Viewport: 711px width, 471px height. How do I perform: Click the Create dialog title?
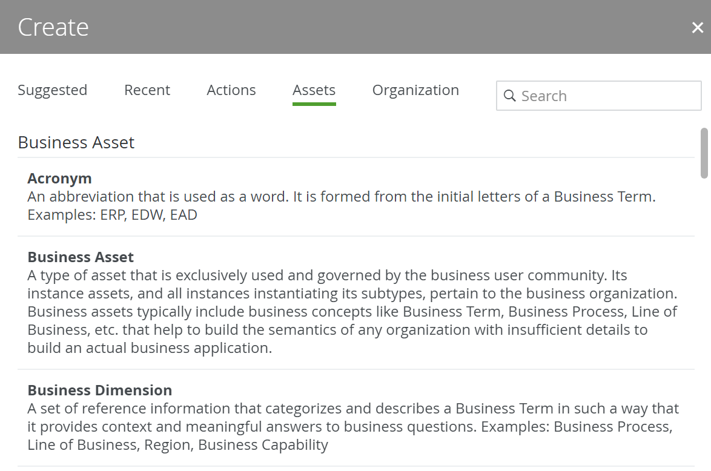click(x=53, y=27)
